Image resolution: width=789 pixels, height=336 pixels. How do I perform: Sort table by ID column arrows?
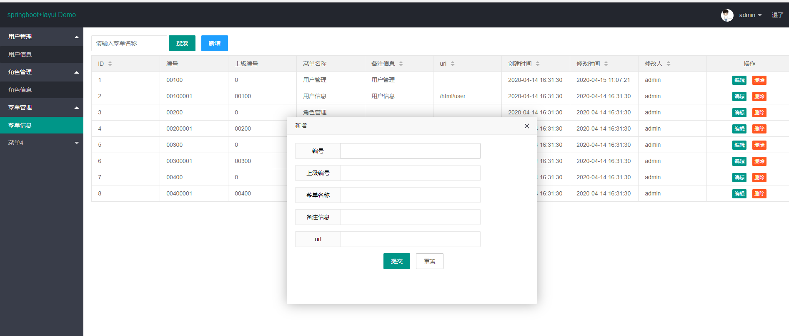(x=110, y=64)
